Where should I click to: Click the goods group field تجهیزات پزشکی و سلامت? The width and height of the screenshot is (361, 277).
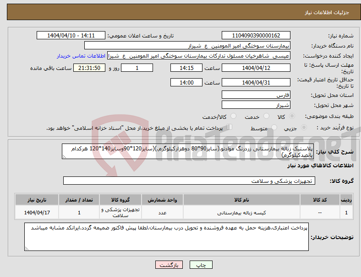(189, 181)
